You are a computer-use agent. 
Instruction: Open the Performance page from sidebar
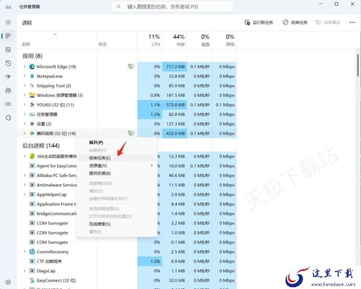[x=8, y=49]
